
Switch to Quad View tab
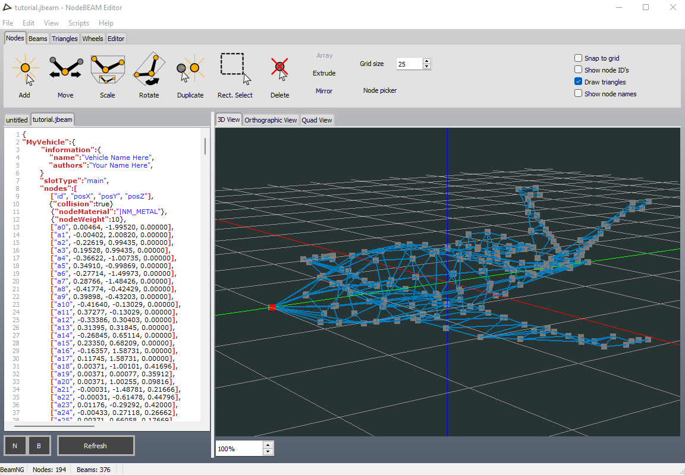click(317, 120)
